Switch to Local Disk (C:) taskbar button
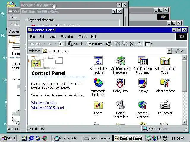 pyautogui.click(x=98, y=138)
